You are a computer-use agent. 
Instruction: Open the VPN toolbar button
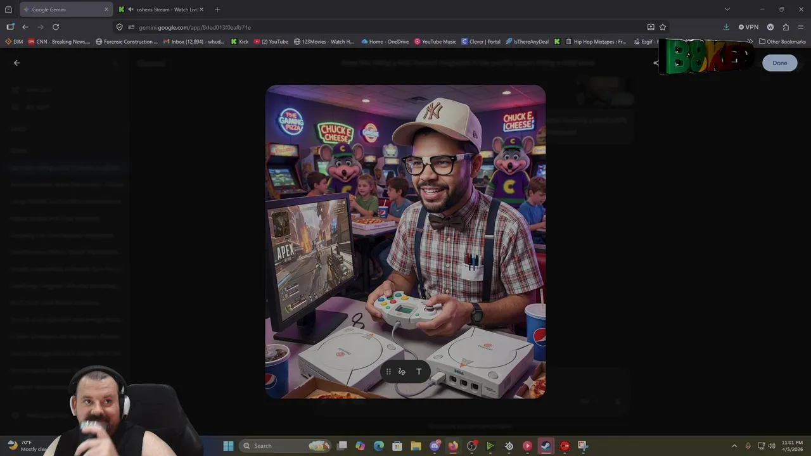pyautogui.click(x=748, y=27)
